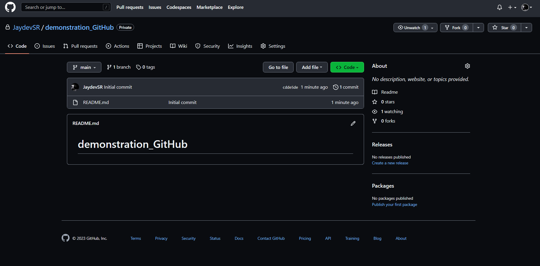Focus the Search or jump to field
Image resolution: width=540 pixels, height=266 pixels.
click(66, 7)
